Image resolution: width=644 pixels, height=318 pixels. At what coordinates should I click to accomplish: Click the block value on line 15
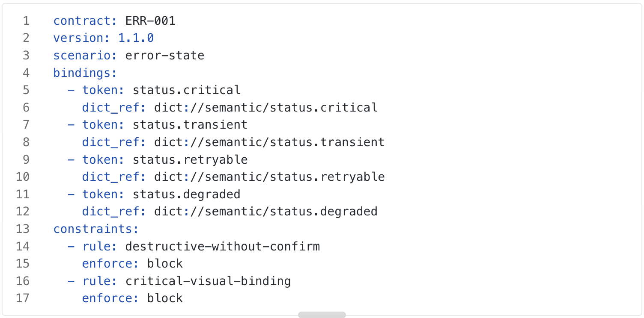pyautogui.click(x=165, y=263)
